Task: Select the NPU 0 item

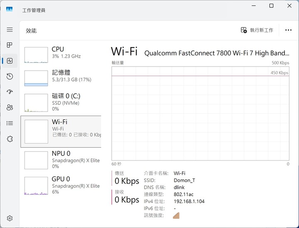Action: [61, 160]
